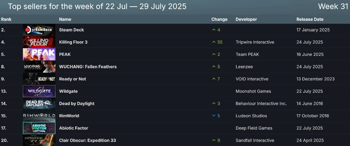
Task: Open the Clair Obscur: Expedition 33 thumbnail
Action: tap(39, 141)
